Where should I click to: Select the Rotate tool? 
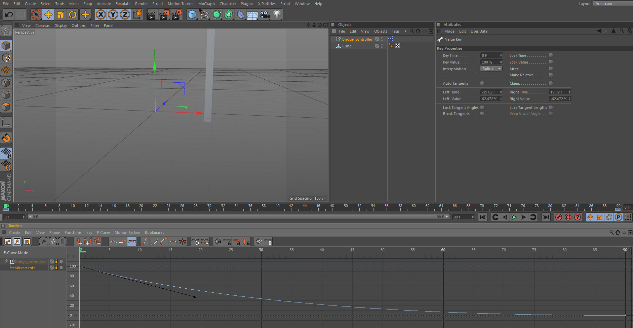73,15
